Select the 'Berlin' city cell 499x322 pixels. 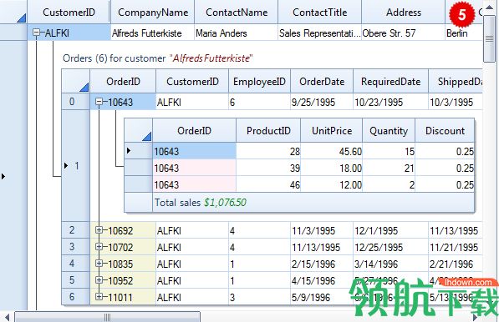point(464,33)
